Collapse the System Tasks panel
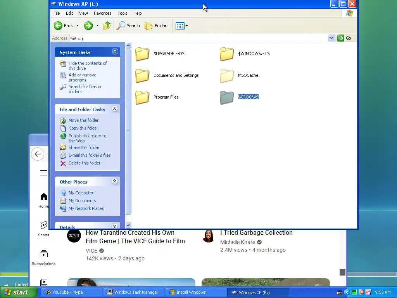397x298 pixels. [x=115, y=52]
